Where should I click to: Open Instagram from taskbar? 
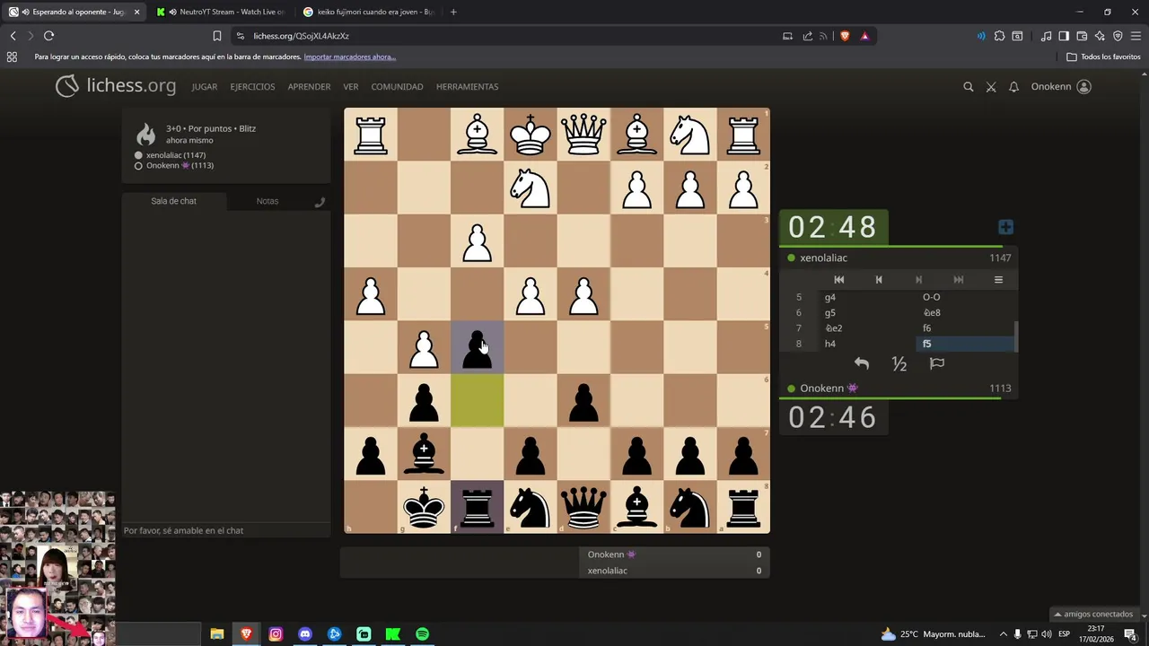coord(276,634)
